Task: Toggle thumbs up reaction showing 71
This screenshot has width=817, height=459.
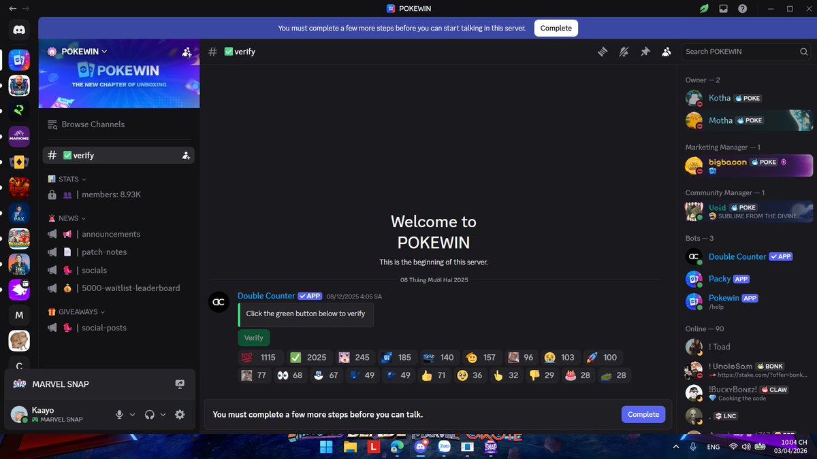Action: coord(434,375)
